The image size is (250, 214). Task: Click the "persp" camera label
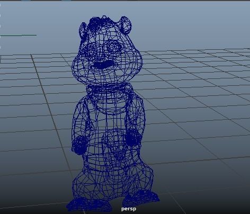pyautogui.click(x=129, y=209)
